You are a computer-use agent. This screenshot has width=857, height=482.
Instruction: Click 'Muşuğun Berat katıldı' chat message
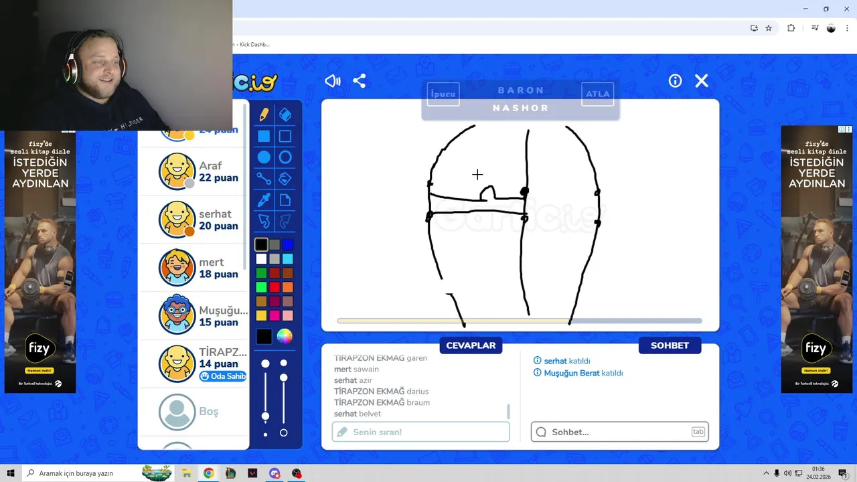click(578, 373)
